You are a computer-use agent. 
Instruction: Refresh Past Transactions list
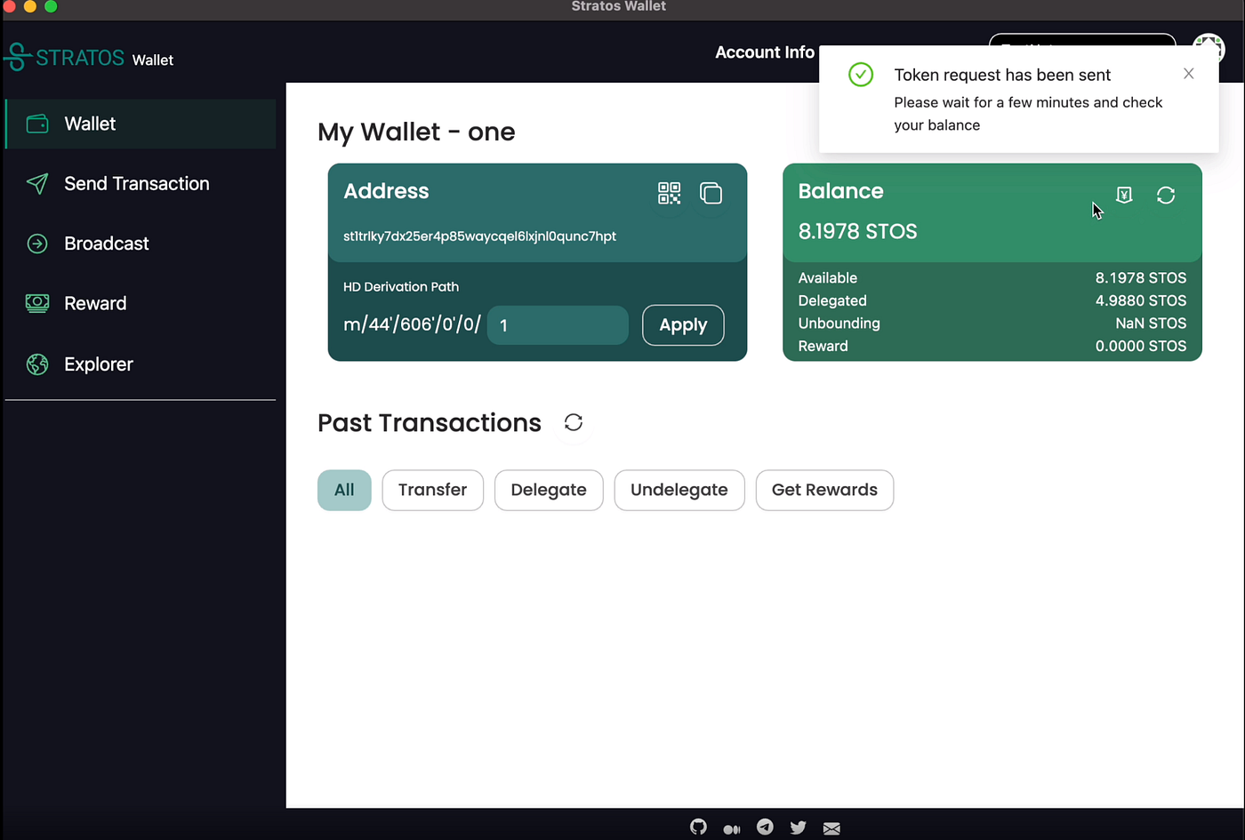click(x=574, y=422)
